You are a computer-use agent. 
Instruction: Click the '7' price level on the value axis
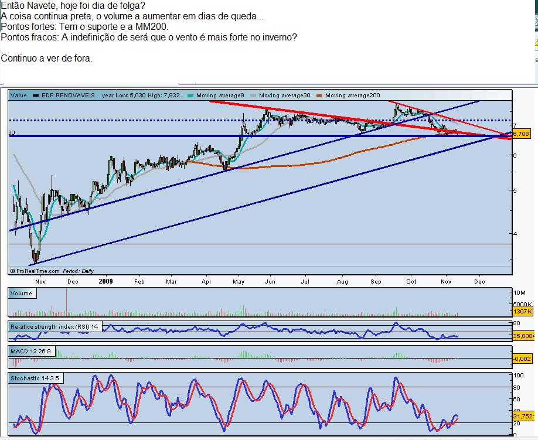coord(515,125)
